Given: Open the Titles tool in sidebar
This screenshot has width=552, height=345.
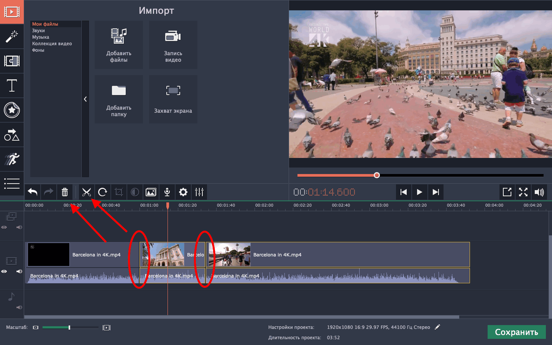Looking at the screenshot, I should (12, 85).
